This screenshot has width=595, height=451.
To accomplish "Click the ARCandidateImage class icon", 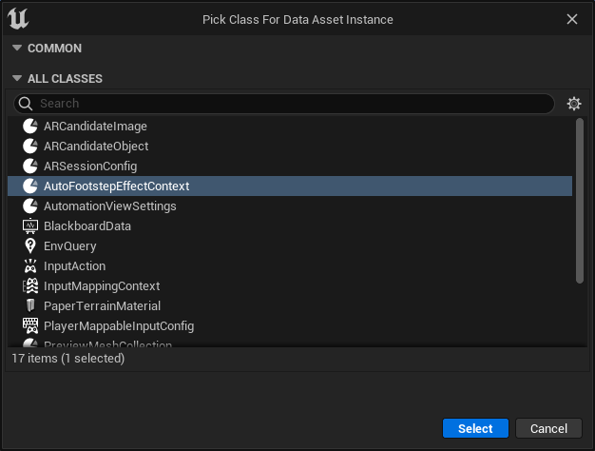I will (x=30, y=127).
